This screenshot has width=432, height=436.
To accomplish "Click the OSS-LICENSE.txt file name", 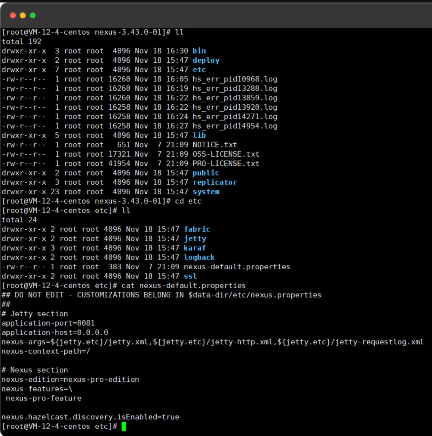I will (226, 154).
